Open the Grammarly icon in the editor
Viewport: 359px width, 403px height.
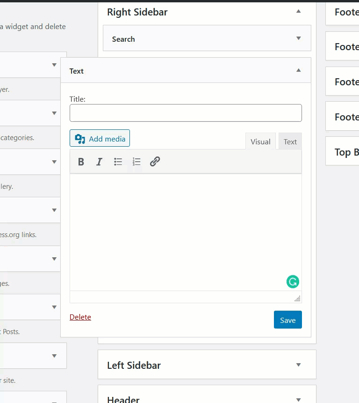coord(292,282)
